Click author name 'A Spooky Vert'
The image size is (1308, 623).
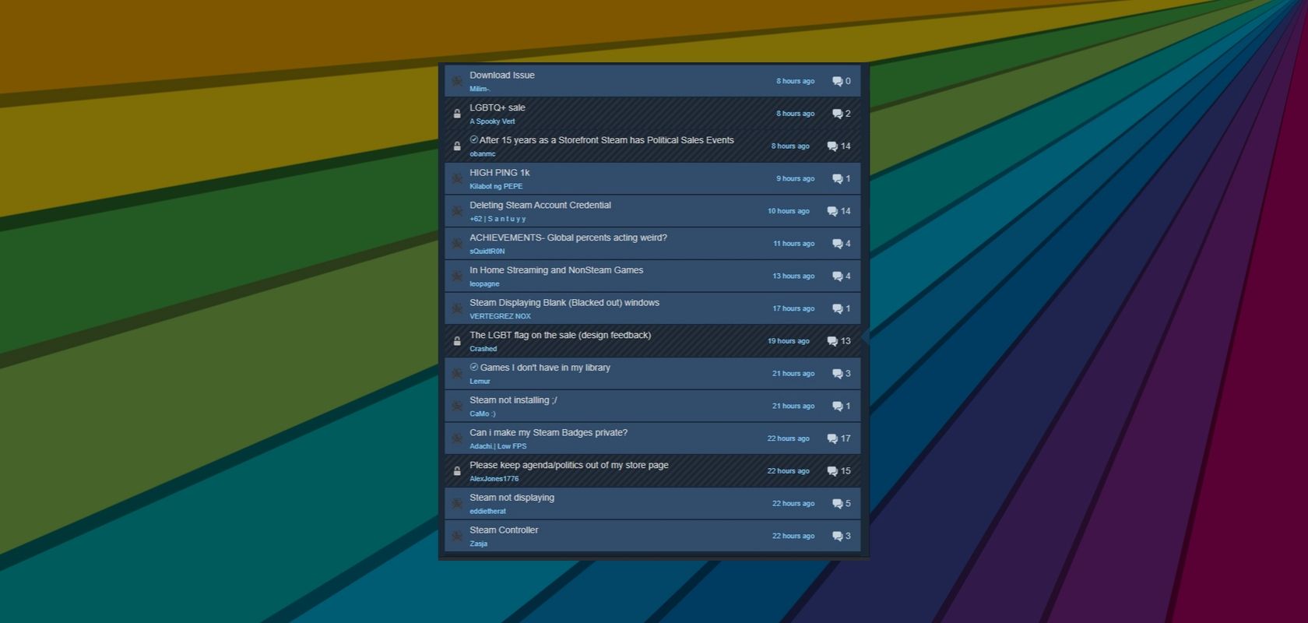(492, 121)
